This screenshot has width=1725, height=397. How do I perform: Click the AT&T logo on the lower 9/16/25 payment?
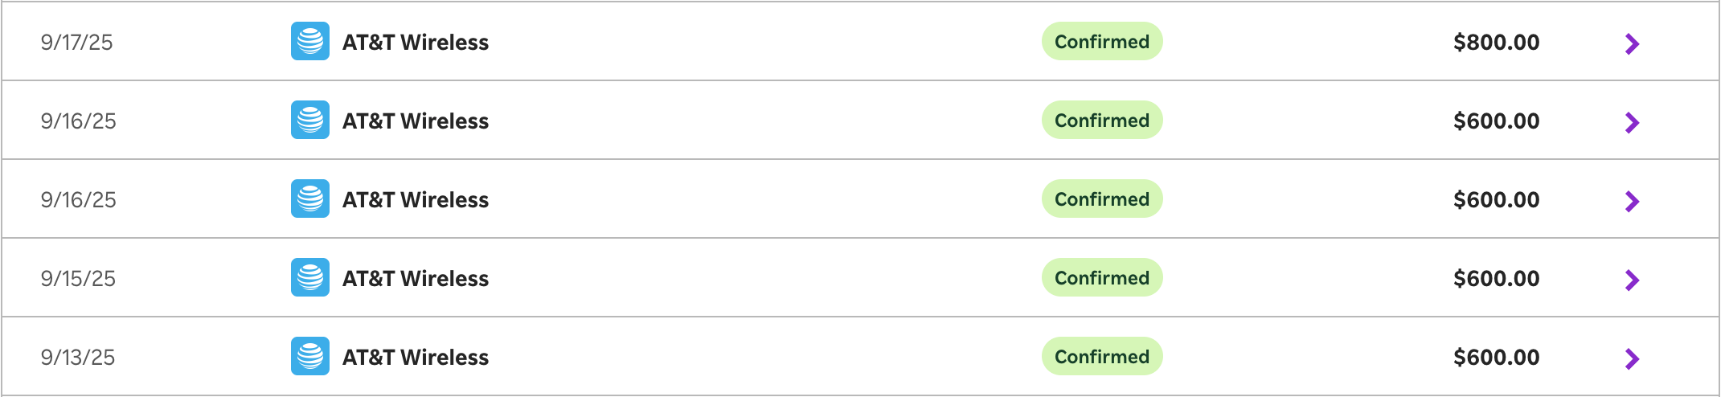pyautogui.click(x=310, y=198)
